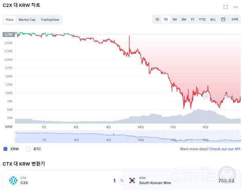Open the calendar date range picker
Viewport: 242px width, 190px height.
click(x=223, y=19)
